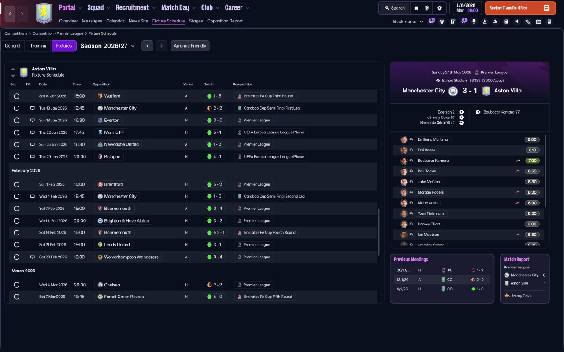Go to previous season with left arrow
The height and width of the screenshot is (352, 564).
tap(147, 46)
